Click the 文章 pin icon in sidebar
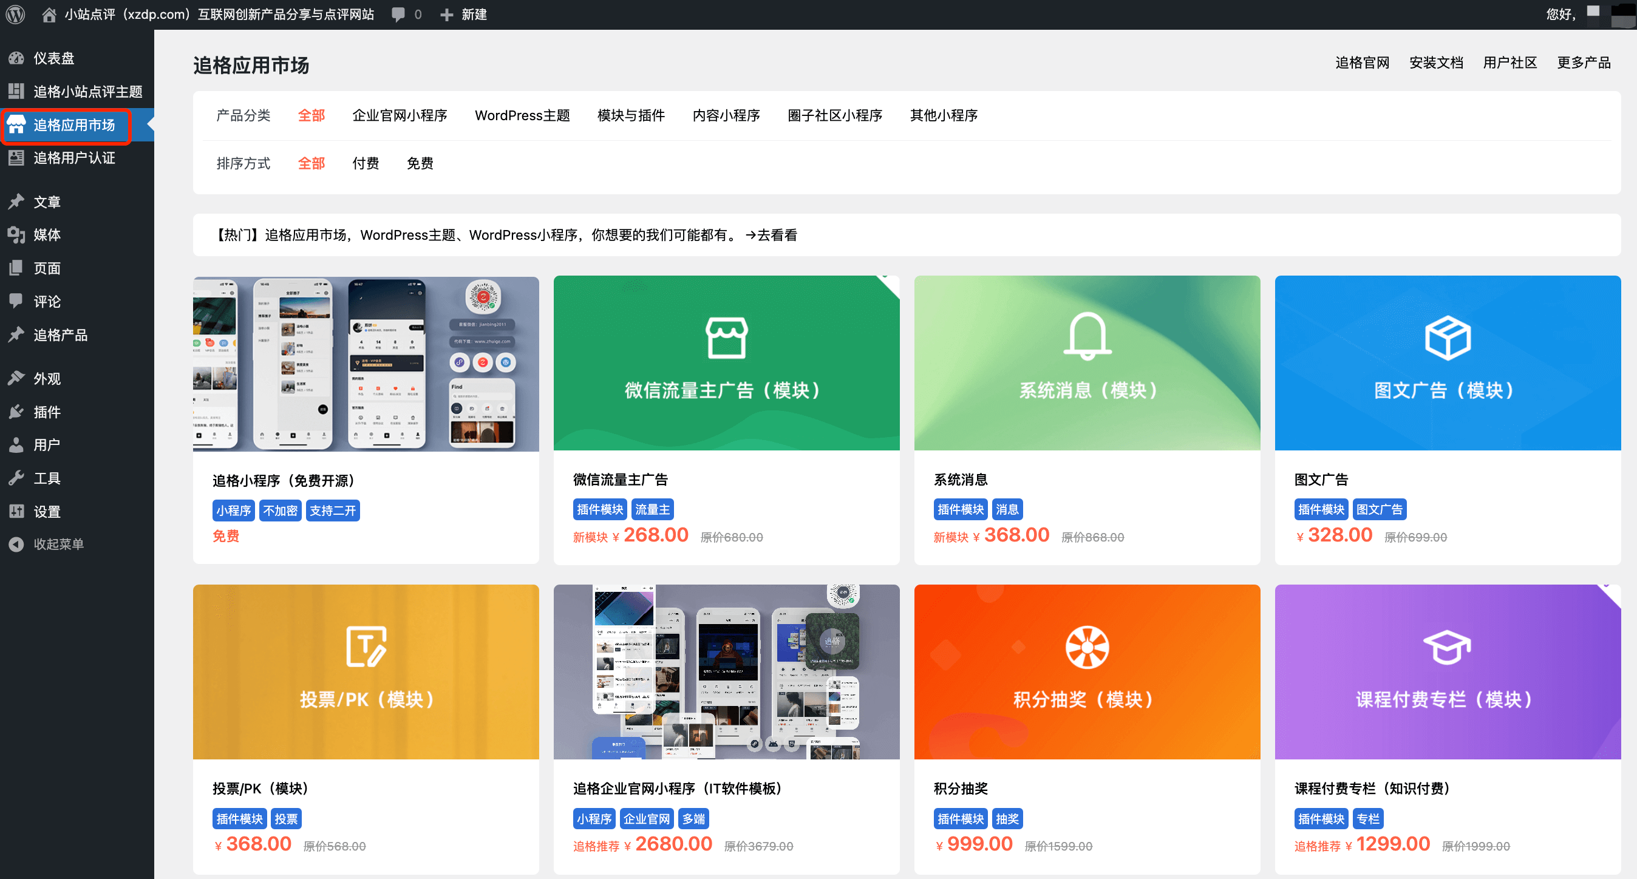Viewport: 1637px width, 879px height. pyautogui.click(x=16, y=202)
